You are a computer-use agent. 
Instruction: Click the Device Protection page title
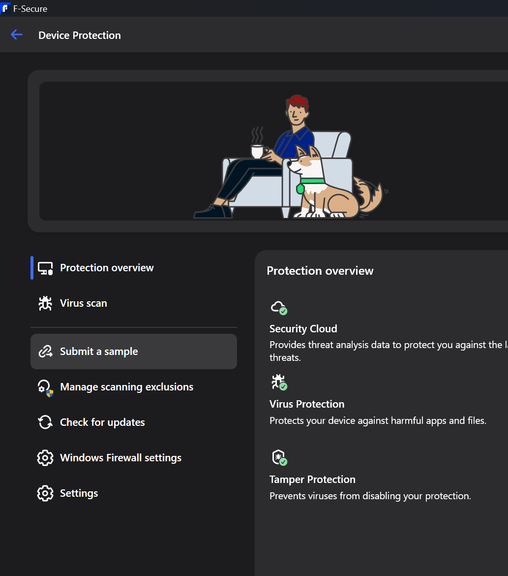pyautogui.click(x=80, y=35)
